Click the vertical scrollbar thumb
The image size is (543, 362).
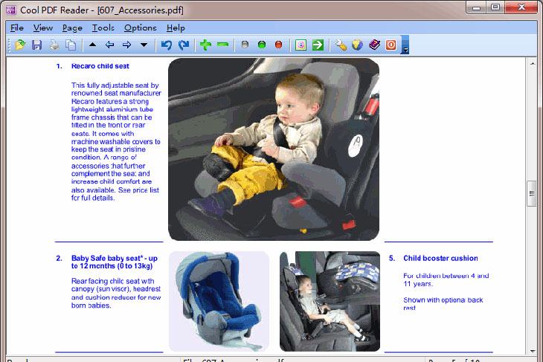532,193
